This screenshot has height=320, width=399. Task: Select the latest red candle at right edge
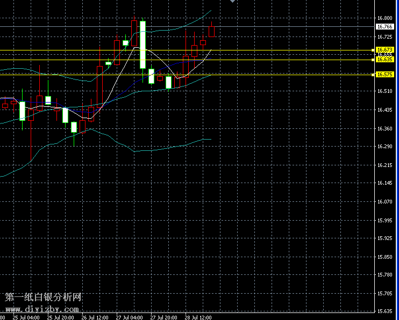pos(212,32)
